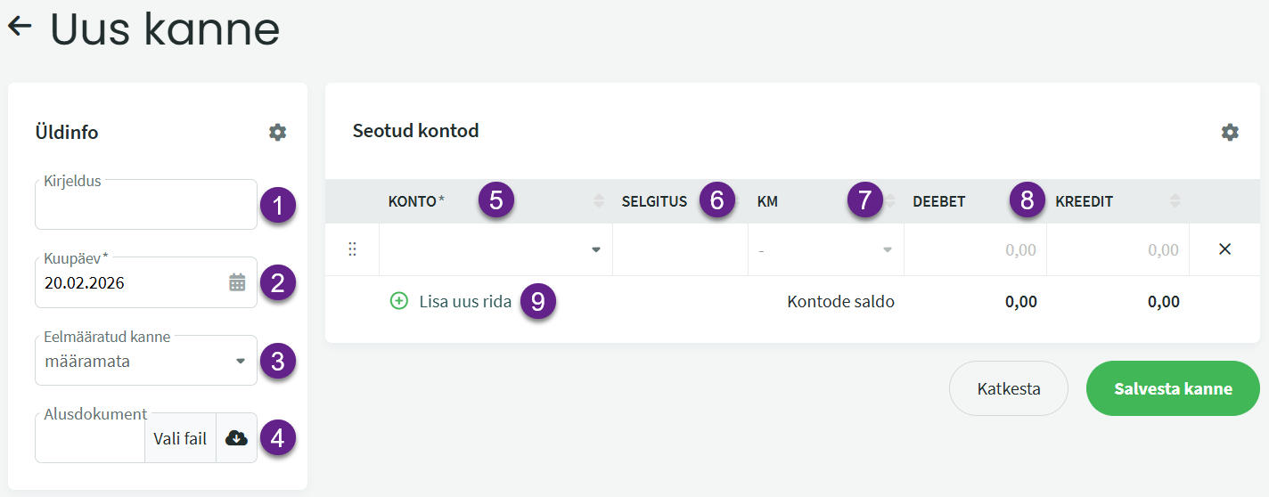The image size is (1269, 497).
Task: Click the Lisa uus rida link
Action: point(465,302)
